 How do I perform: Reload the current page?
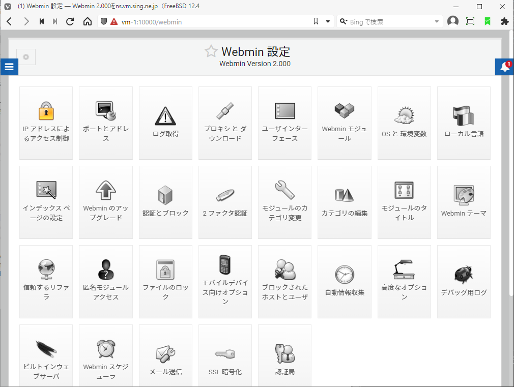coord(70,22)
